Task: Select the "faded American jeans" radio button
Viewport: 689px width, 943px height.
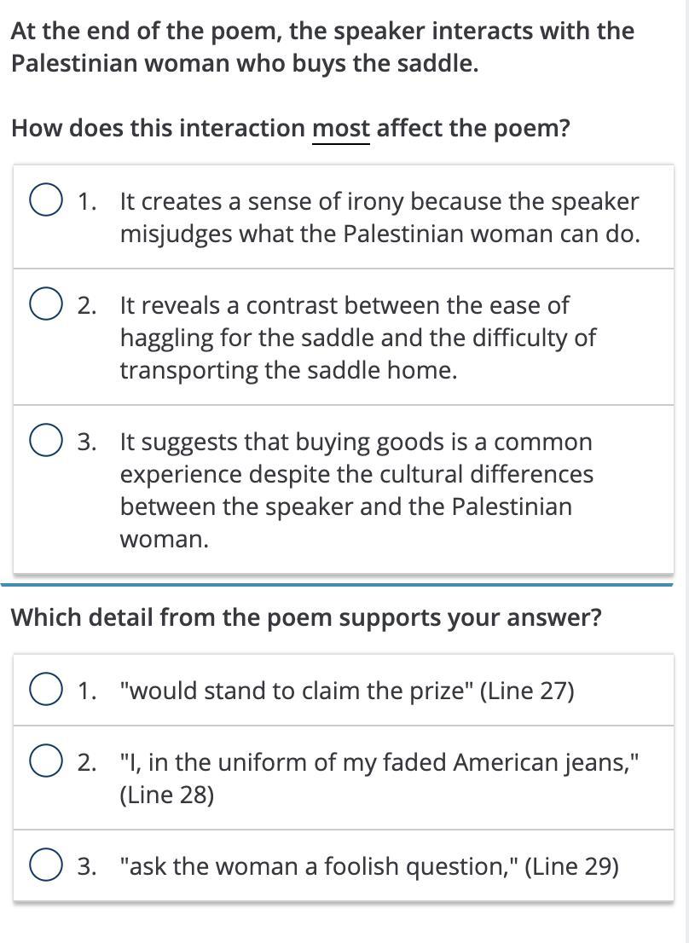Action: click(x=45, y=762)
